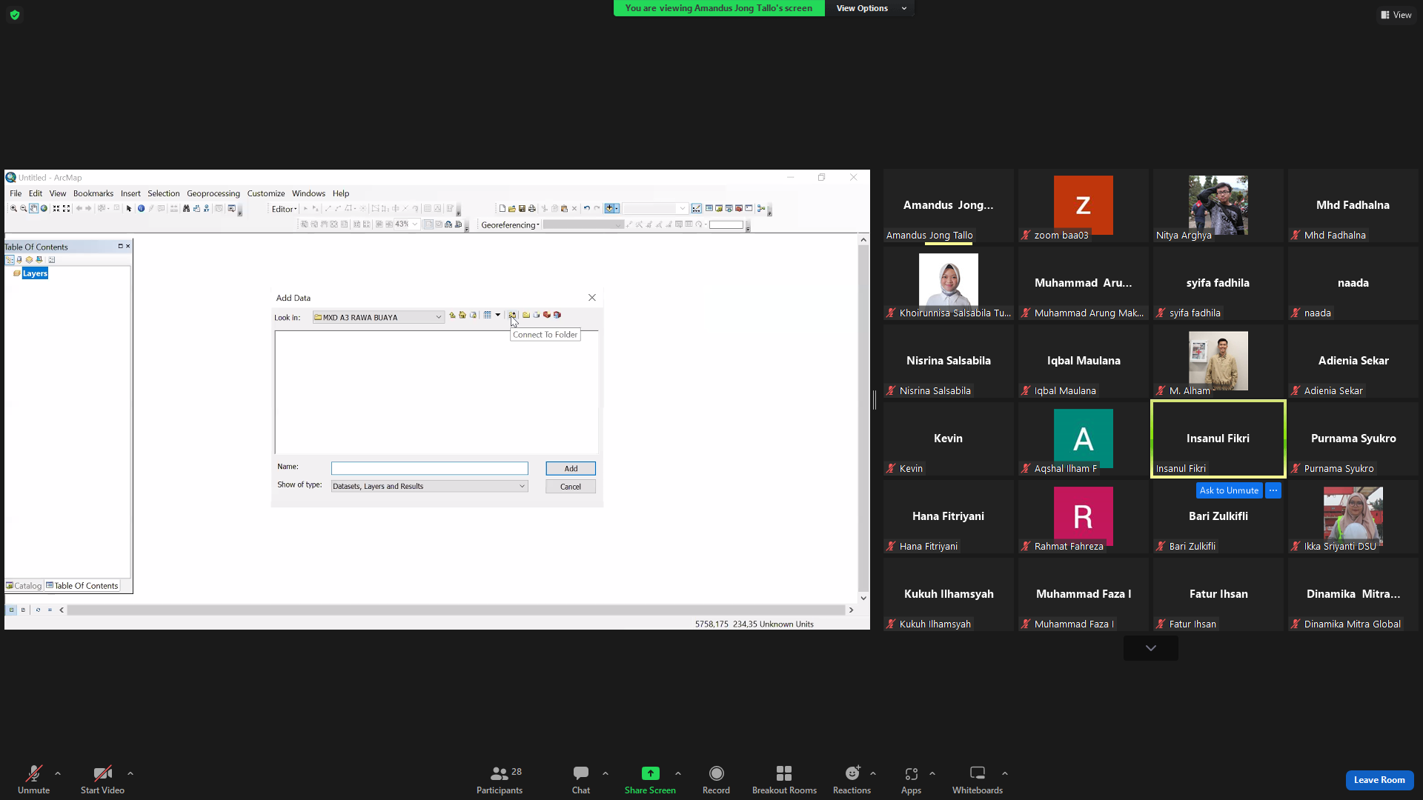Screen dimensions: 1423x800
Task: Open the ModelBuilder window icon
Action: (x=761, y=209)
